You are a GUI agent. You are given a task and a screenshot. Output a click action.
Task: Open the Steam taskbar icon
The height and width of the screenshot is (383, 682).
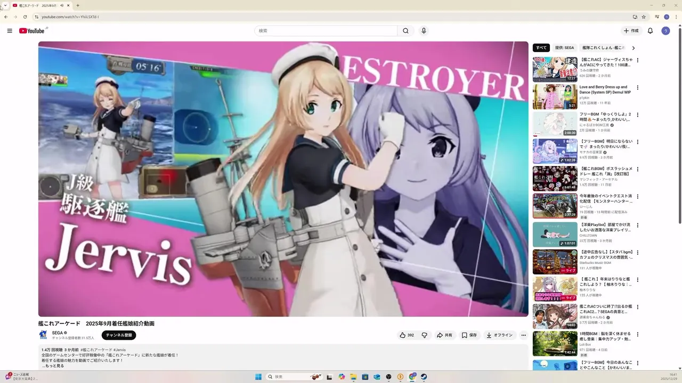coord(424,377)
